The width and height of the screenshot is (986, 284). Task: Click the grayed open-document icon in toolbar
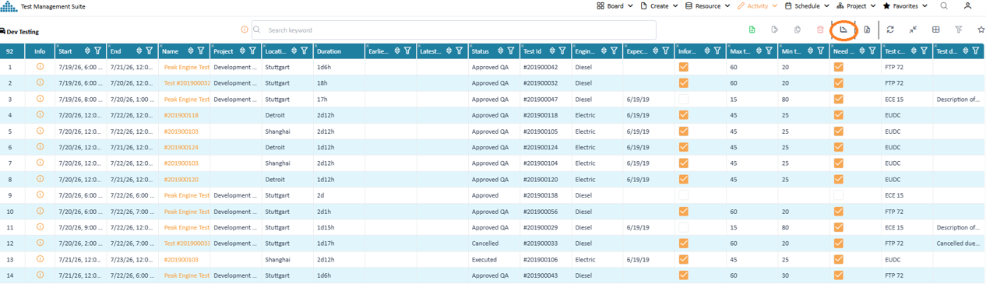tap(775, 30)
